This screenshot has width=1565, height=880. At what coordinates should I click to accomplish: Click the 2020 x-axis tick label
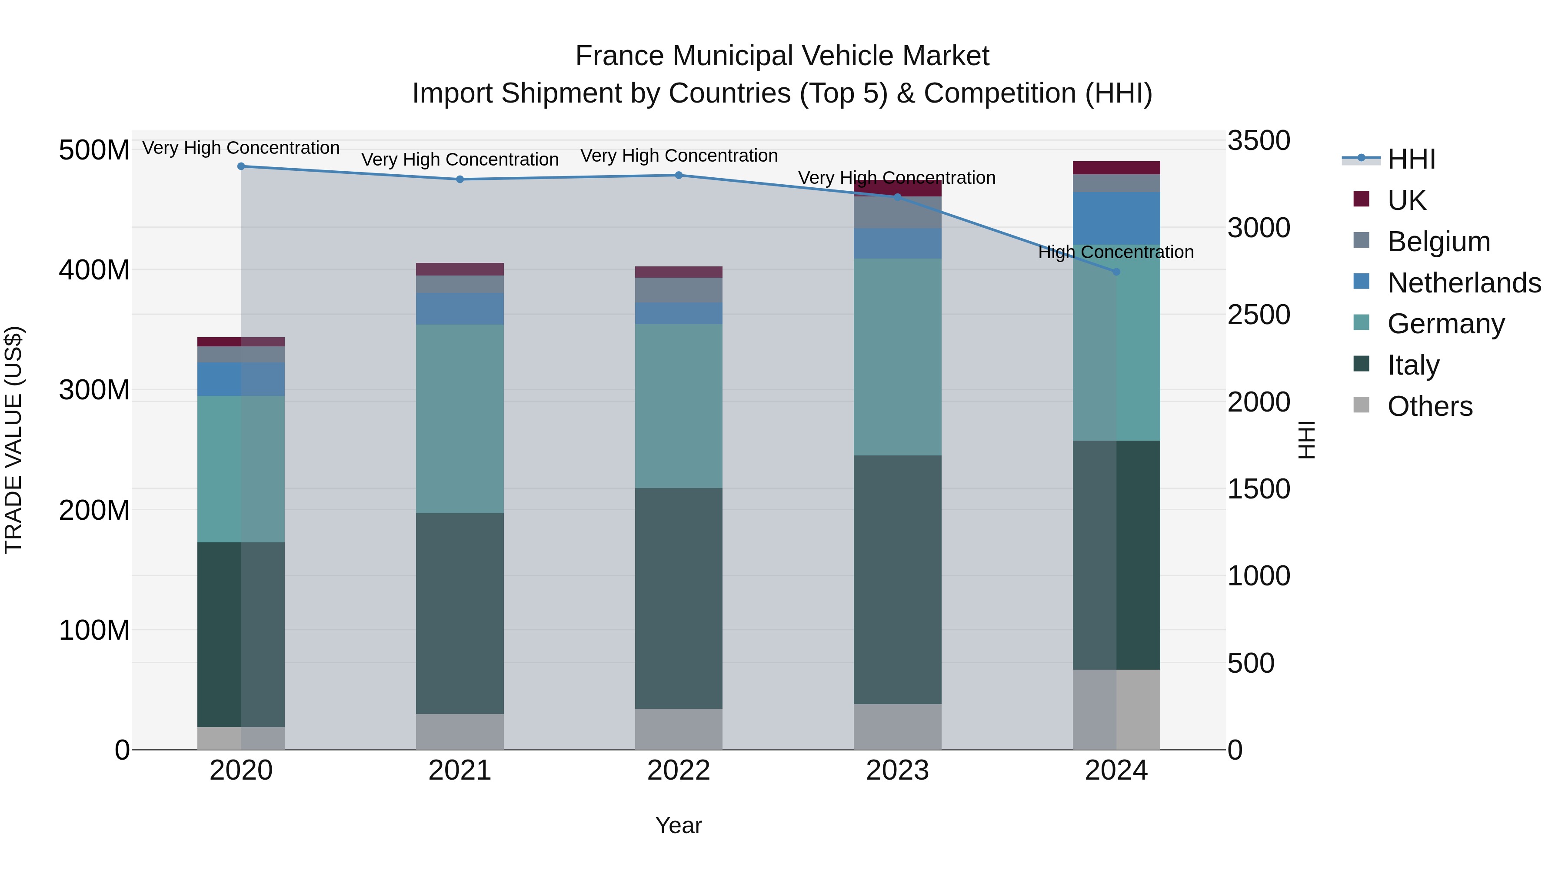pyautogui.click(x=241, y=770)
